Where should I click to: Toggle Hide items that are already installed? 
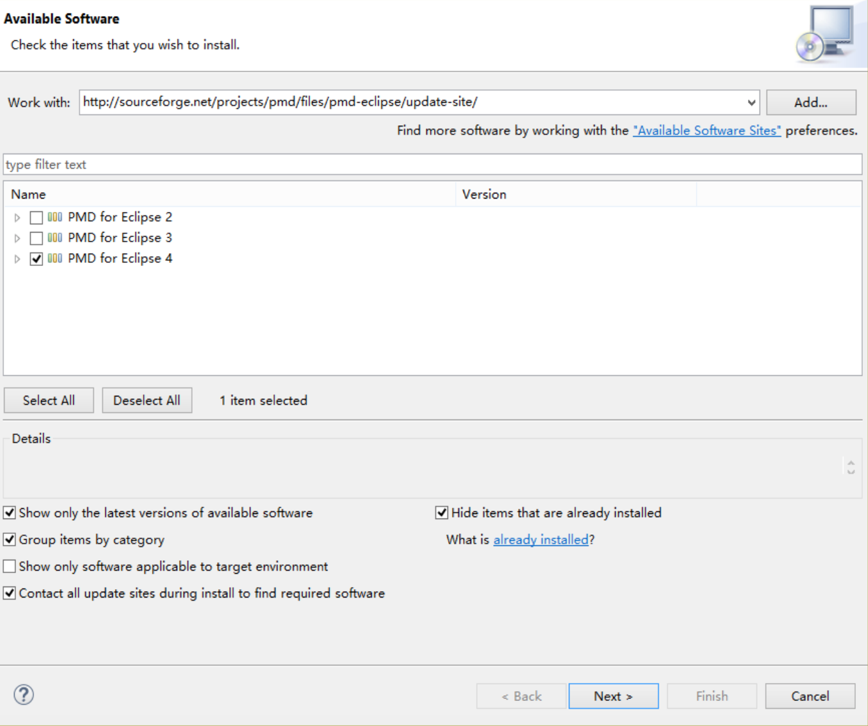[x=442, y=513]
